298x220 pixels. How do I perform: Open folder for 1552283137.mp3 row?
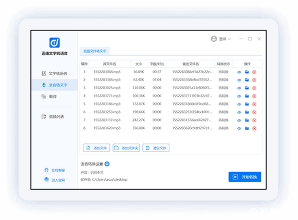tap(247, 120)
